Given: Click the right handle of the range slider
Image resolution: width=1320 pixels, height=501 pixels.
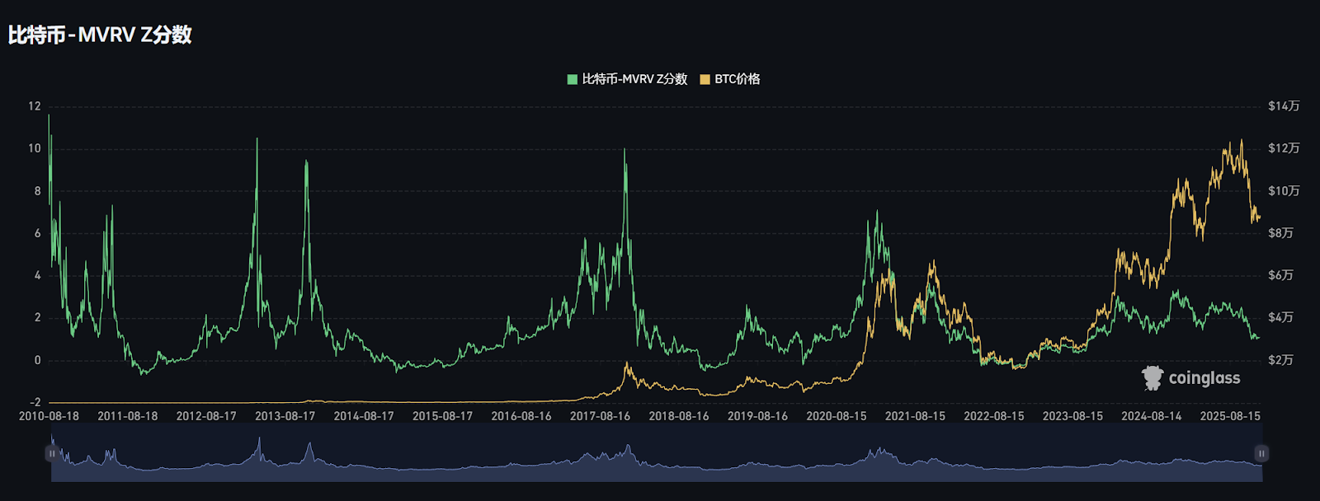Looking at the screenshot, I should (x=1261, y=453).
